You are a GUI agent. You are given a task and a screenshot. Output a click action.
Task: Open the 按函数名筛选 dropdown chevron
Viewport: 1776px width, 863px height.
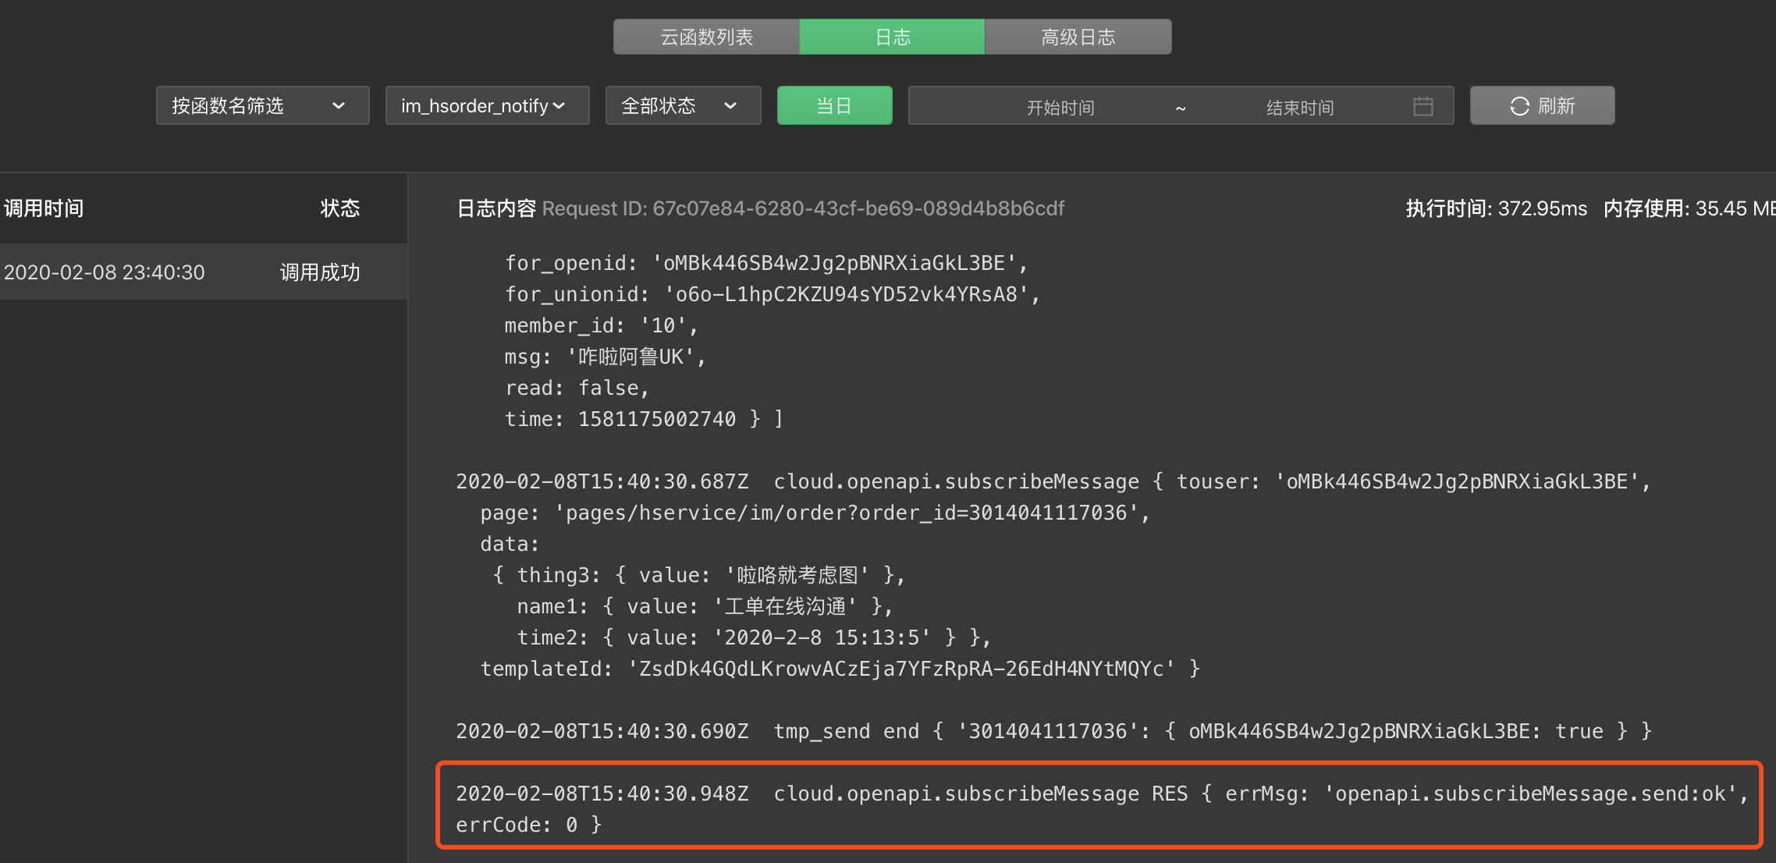[338, 106]
